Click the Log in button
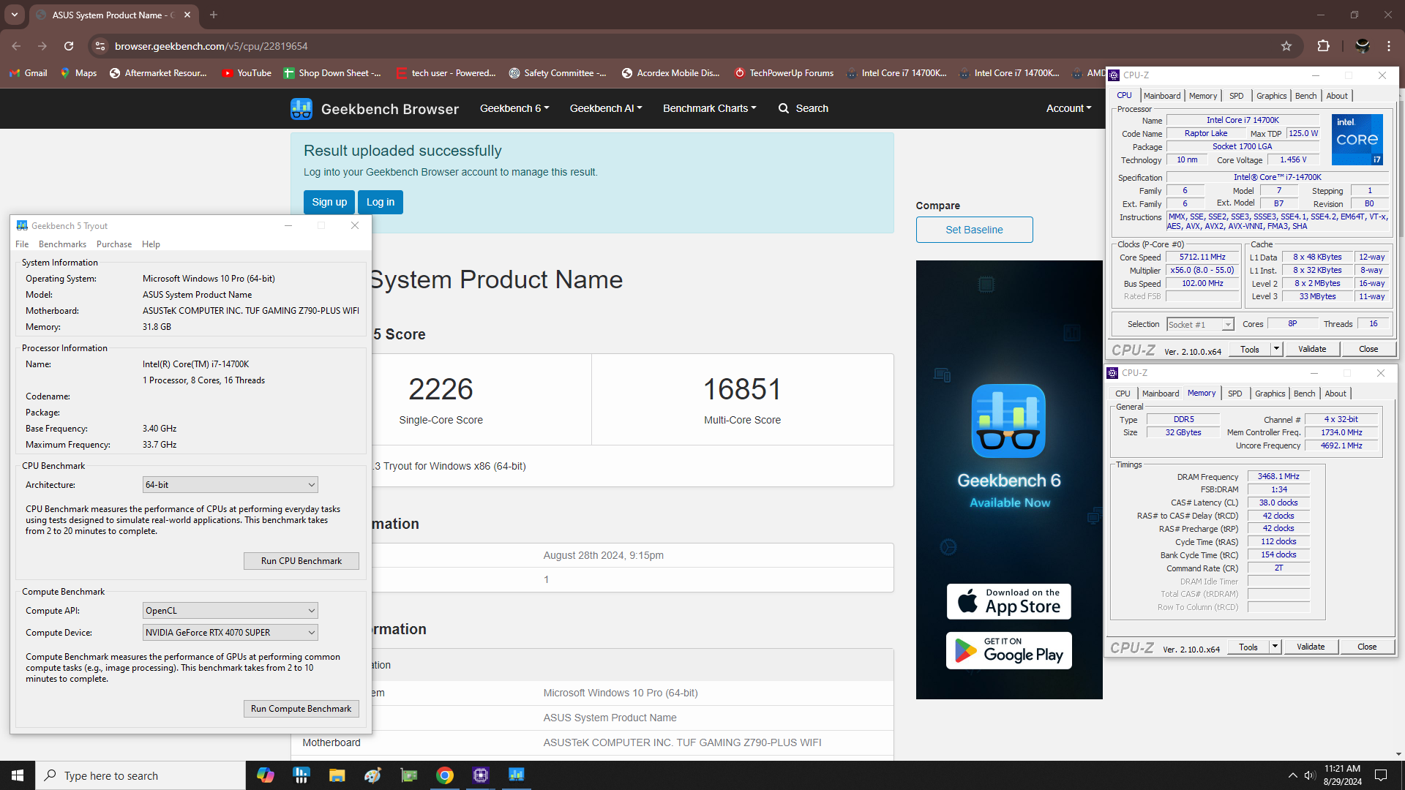The width and height of the screenshot is (1405, 790). tap(381, 203)
